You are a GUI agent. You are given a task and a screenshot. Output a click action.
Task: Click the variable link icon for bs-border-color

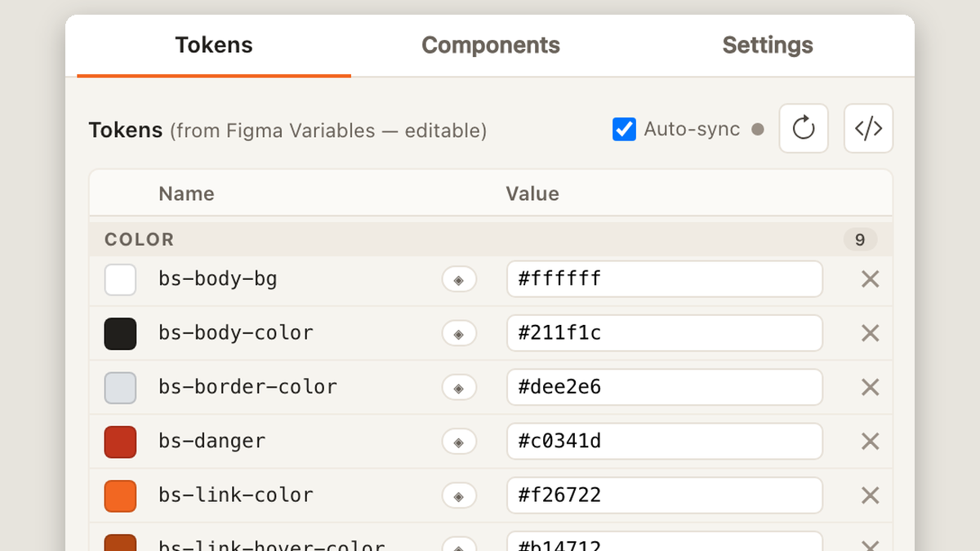(459, 388)
